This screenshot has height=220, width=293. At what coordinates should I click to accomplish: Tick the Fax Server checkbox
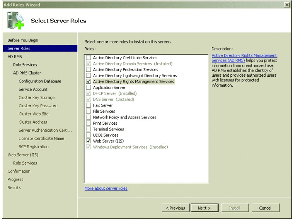click(89, 105)
